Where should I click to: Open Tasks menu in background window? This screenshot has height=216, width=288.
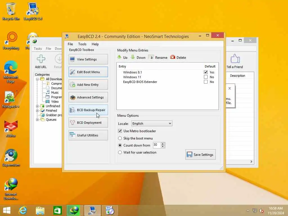tap(38, 48)
